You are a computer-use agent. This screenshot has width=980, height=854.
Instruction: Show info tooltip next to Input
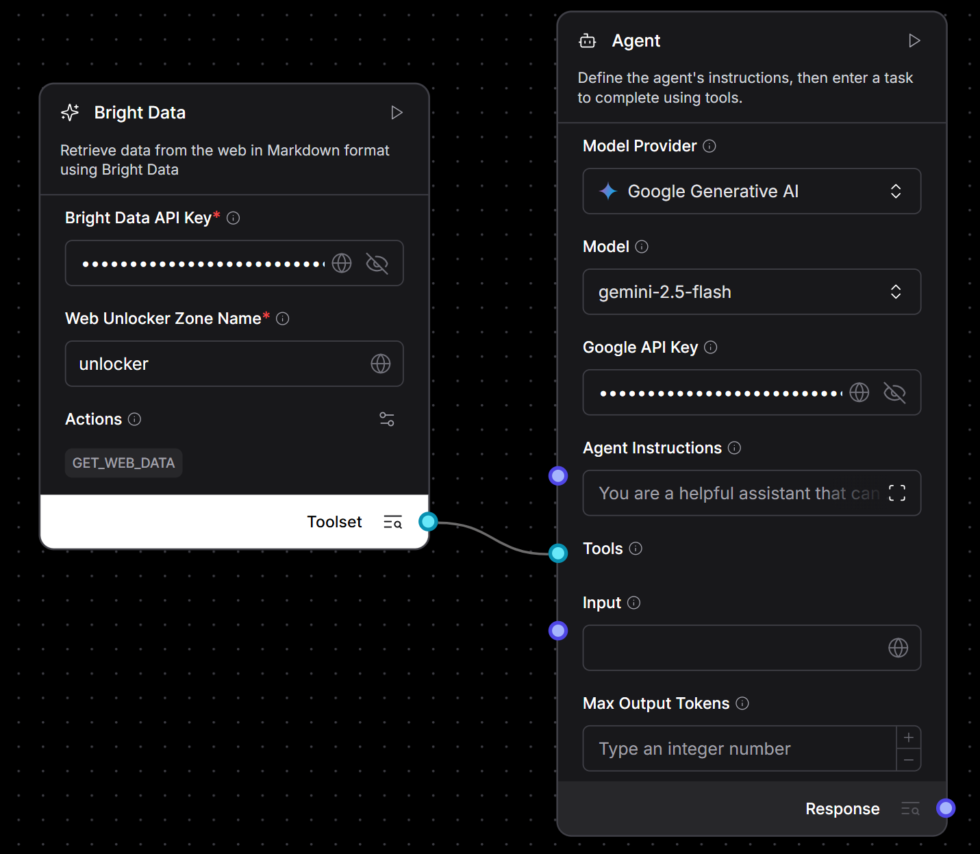633,603
